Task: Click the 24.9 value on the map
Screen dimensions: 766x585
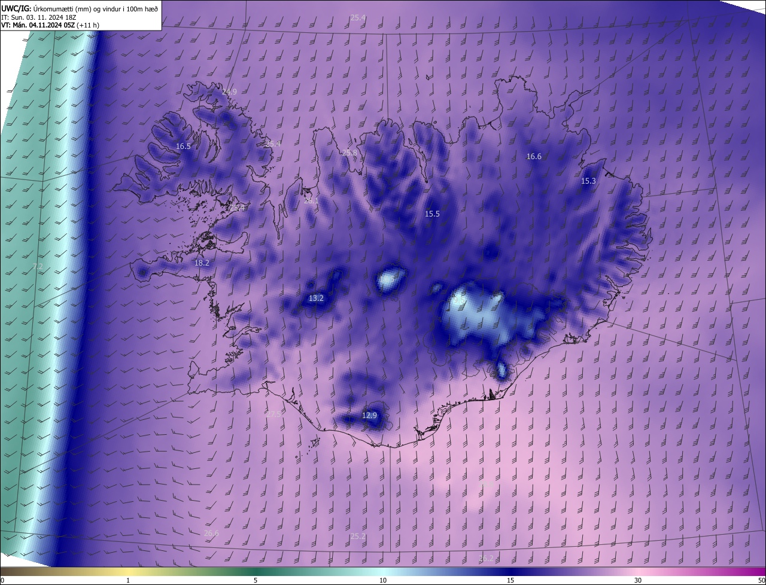Action: tap(229, 92)
